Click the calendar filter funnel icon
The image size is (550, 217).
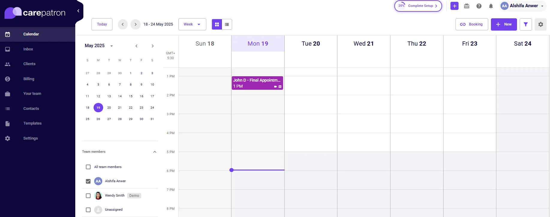[526, 24]
